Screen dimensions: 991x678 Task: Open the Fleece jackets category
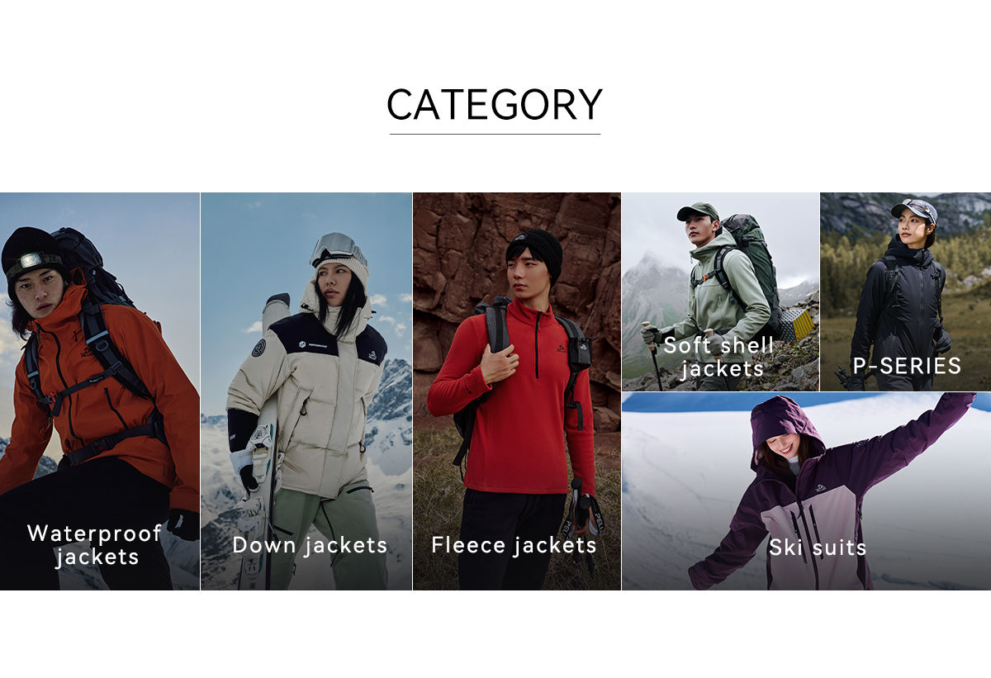pos(514,545)
